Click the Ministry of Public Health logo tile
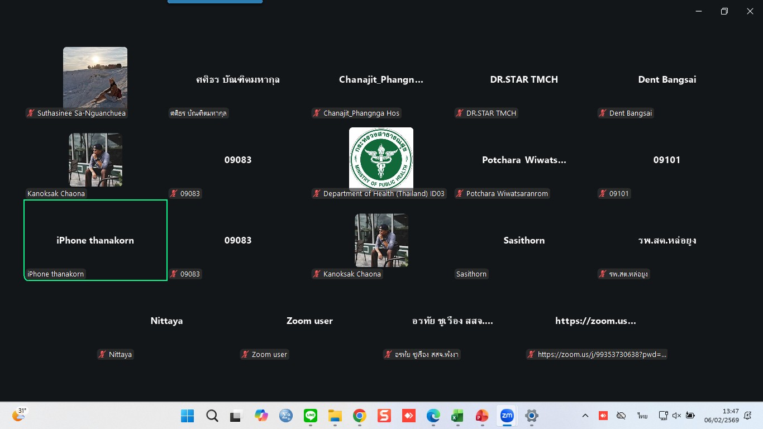The image size is (763, 429). pyautogui.click(x=381, y=159)
